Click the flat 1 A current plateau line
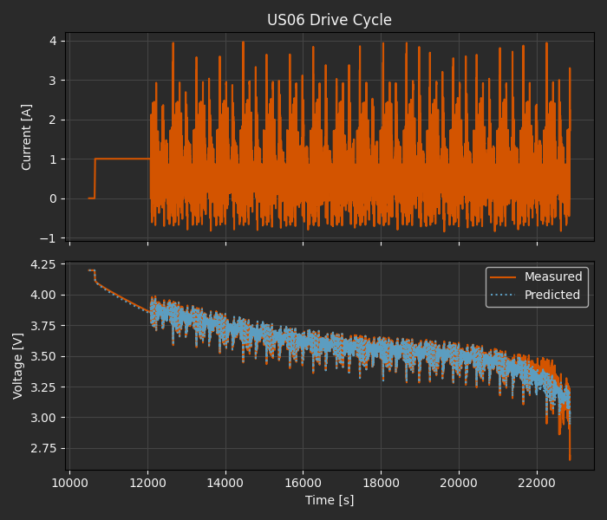Viewport: 607px width, 520px height. coord(121,159)
